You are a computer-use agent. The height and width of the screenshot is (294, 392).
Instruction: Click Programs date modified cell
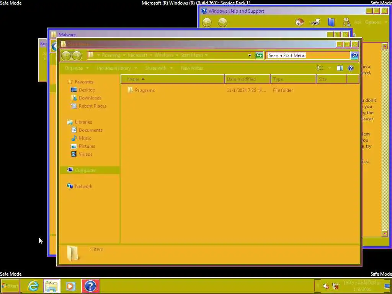tap(246, 90)
